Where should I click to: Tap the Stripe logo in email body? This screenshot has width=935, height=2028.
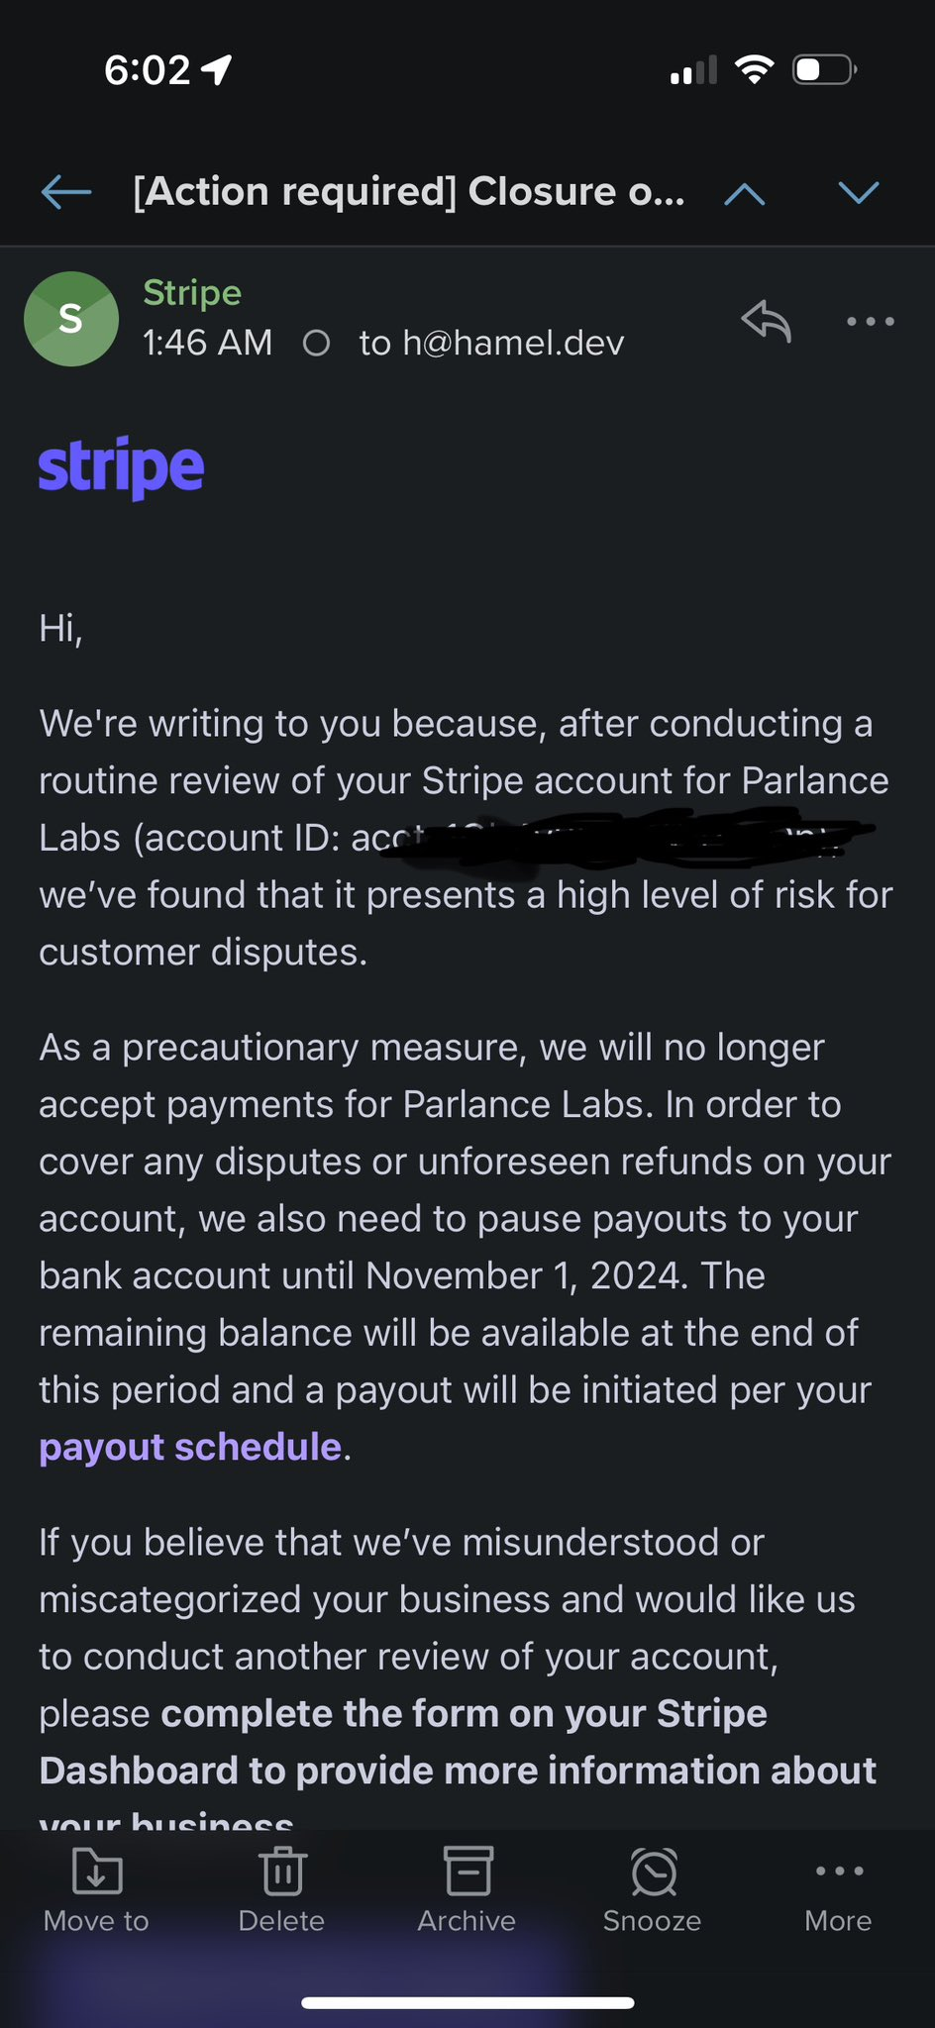click(x=122, y=467)
